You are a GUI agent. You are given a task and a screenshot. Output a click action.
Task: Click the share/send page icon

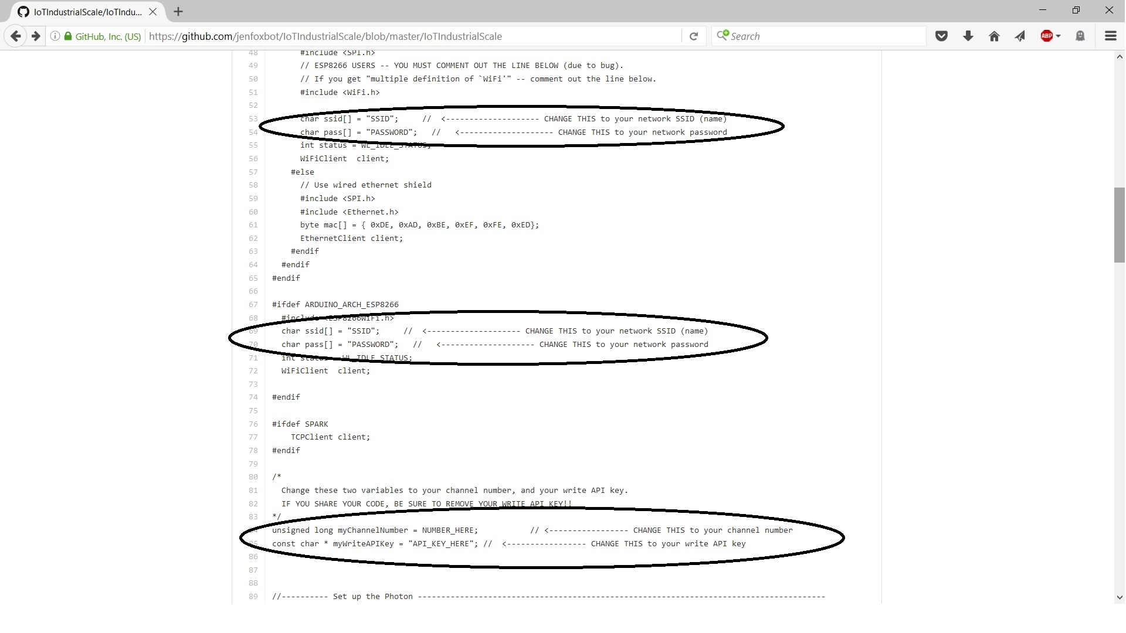pyautogui.click(x=1020, y=36)
